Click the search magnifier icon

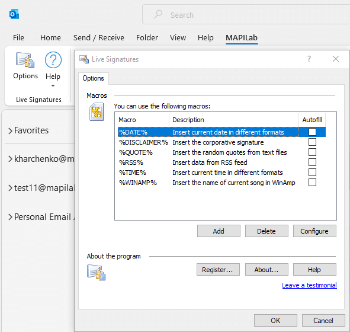pos(158,14)
